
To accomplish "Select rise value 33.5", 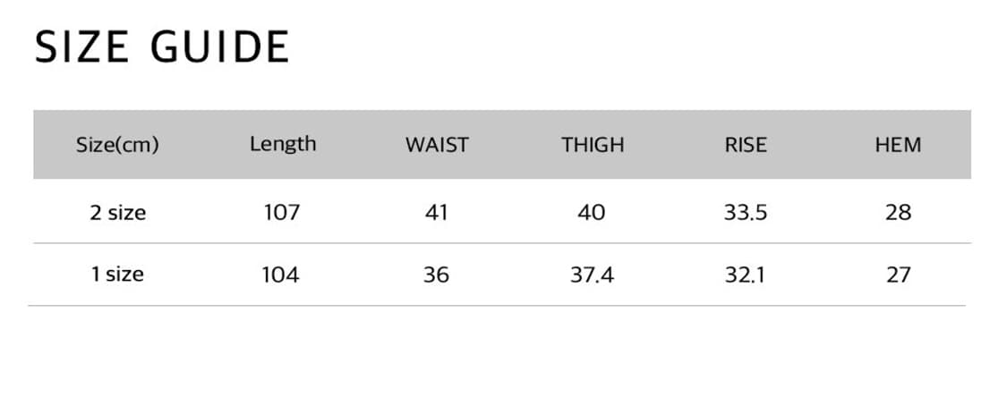I will [746, 213].
